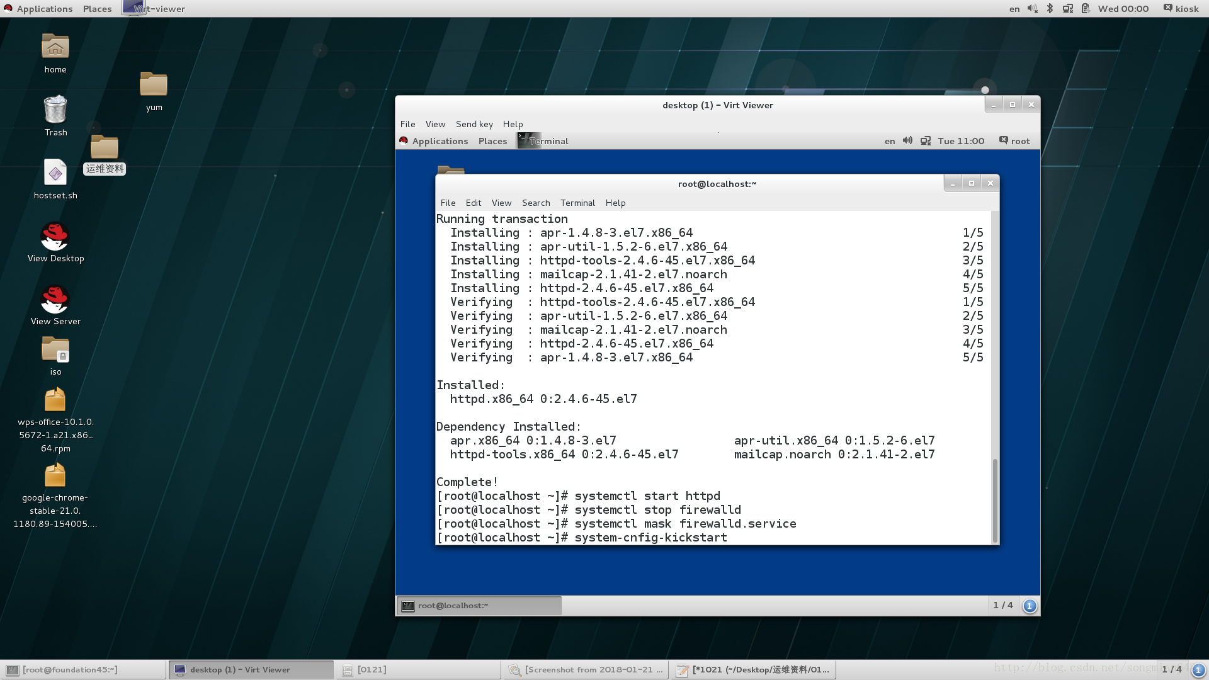Select the Edit menu in terminal
The image size is (1209, 680).
(x=472, y=203)
